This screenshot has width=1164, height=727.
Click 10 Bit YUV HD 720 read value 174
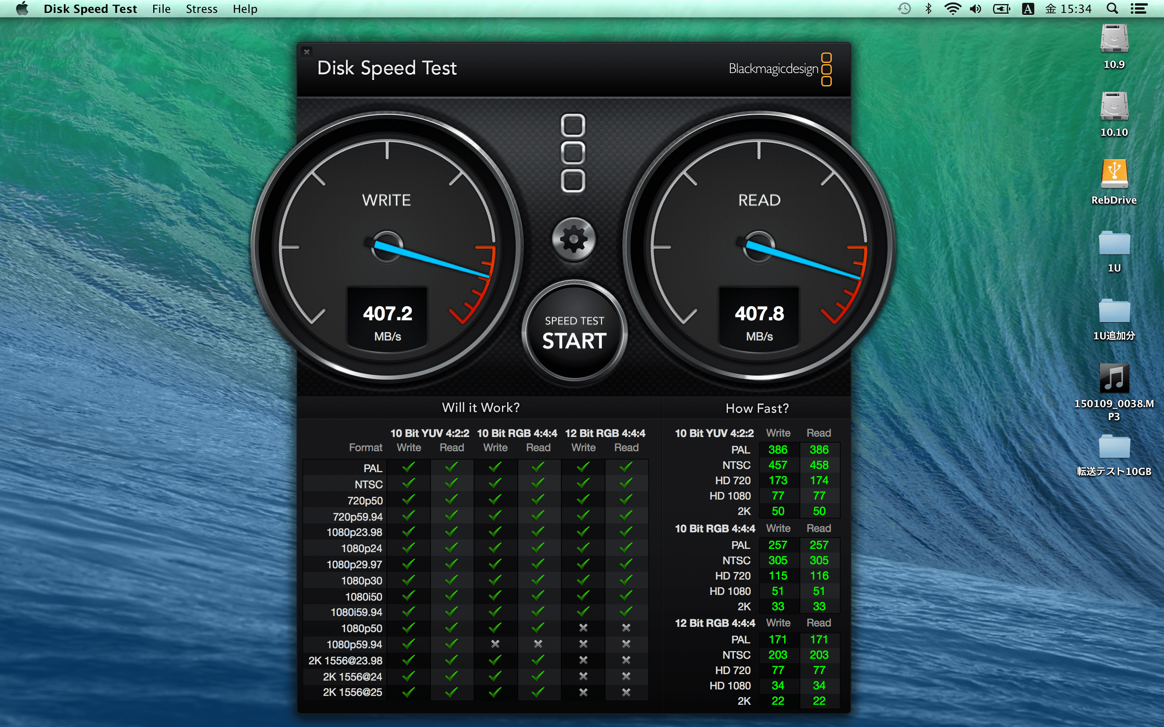(x=819, y=480)
